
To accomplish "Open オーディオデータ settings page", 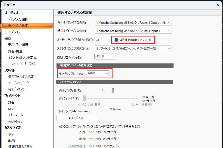I will click(18, 83).
